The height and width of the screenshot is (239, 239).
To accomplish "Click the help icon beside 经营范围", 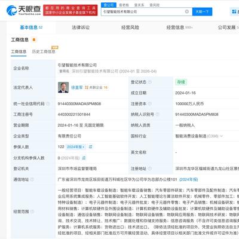I will 32,212.
